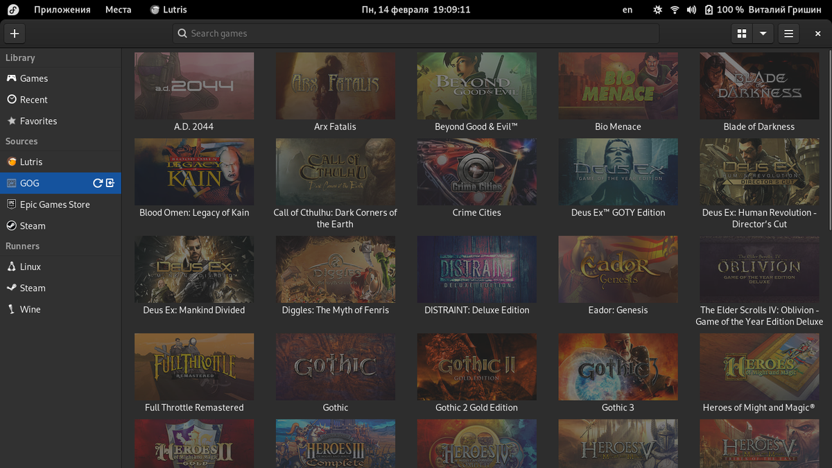The height and width of the screenshot is (468, 832).
Task: Click the battery 100 % indicator
Action: (724, 10)
